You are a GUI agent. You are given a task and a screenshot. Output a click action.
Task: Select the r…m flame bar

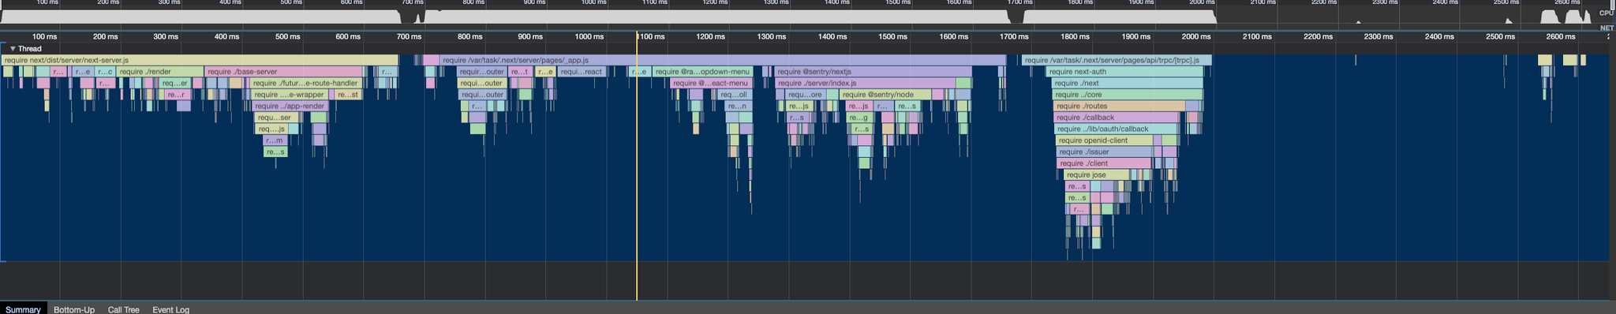pos(275,140)
